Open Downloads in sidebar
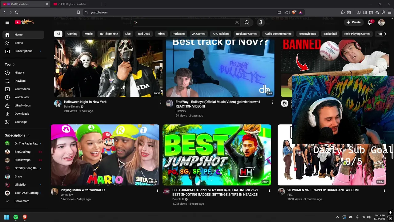 tap(23, 114)
